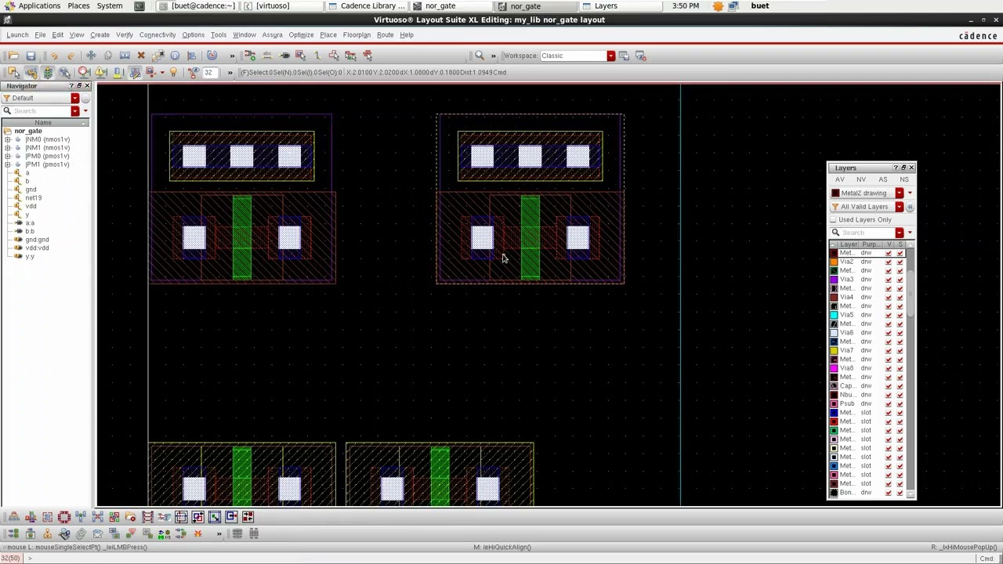Click the Create Instance icon
This screenshot has height=564, width=1003.
click(250, 56)
